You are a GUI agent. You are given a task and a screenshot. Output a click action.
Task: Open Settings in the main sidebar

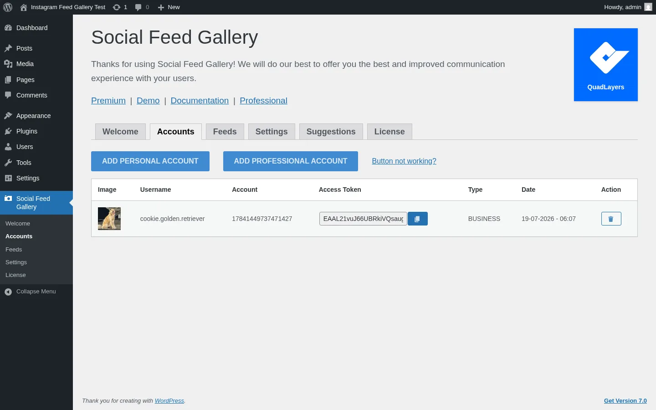[x=36, y=178]
